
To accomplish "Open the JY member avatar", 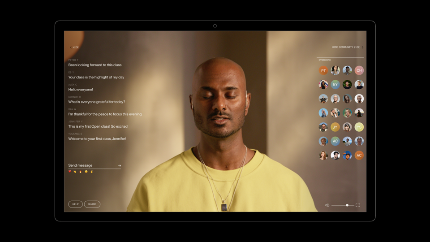I will pyautogui.click(x=335, y=127).
